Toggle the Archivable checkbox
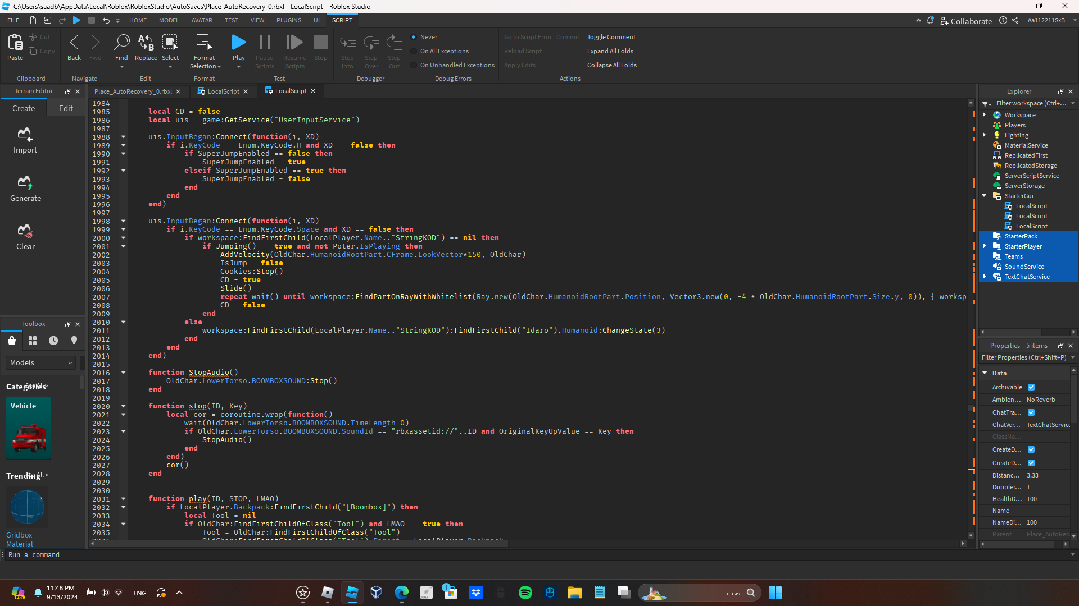 point(1031,387)
